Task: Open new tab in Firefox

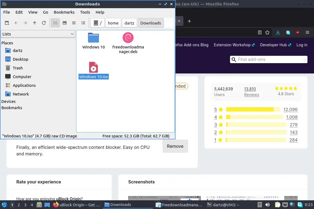Action: [189, 21]
